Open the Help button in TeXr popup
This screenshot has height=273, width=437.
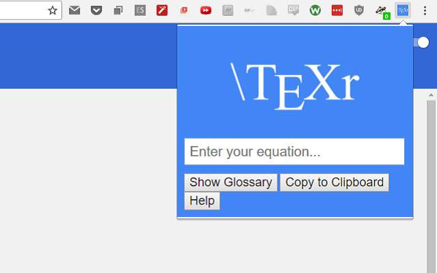click(x=202, y=201)
